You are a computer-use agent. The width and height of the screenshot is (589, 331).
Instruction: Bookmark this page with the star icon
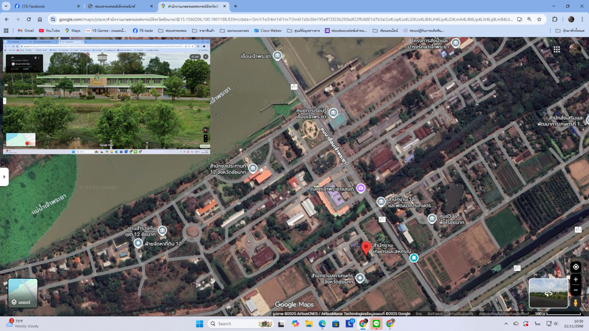(x=539, y=19)
